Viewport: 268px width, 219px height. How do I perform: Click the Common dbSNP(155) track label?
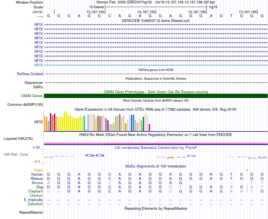pos(25,104)
